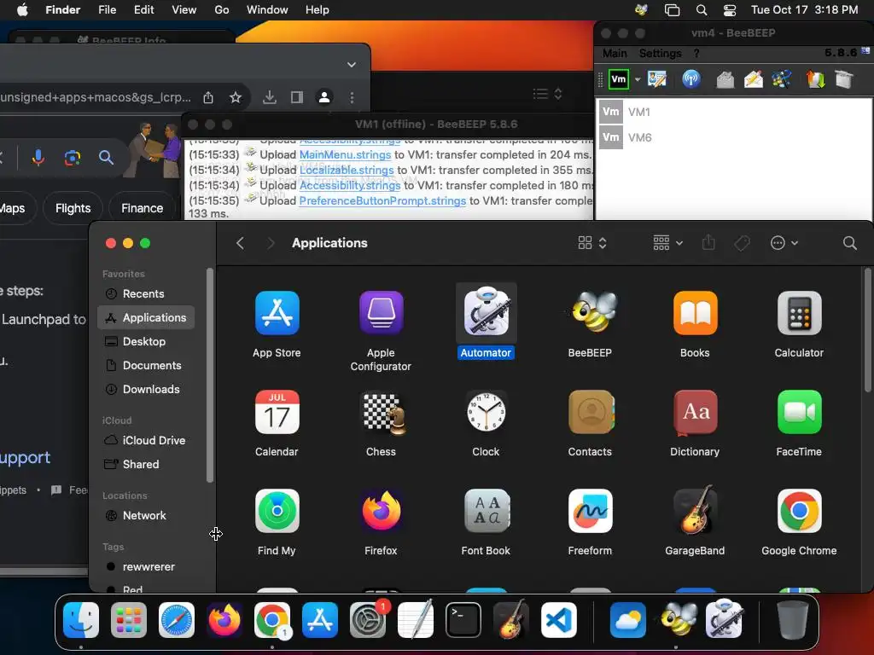This screenshot has width=874, height=655.
Task: Open App Store in Applications folder
Action: point(277,313)
